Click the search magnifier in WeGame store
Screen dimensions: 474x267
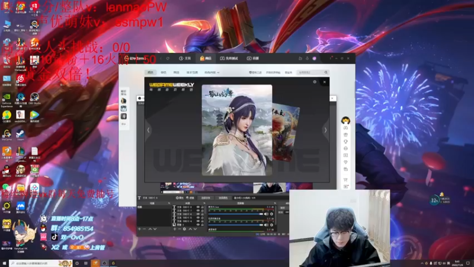click(x=326, y=72)
